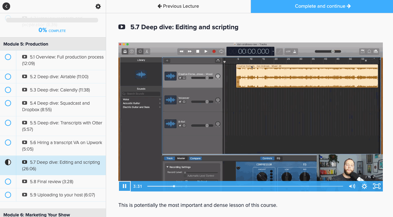Switch to the Master tab in Smart Controls
The image size is (393, 217).
pyautogui.click(x=181, y=158)
